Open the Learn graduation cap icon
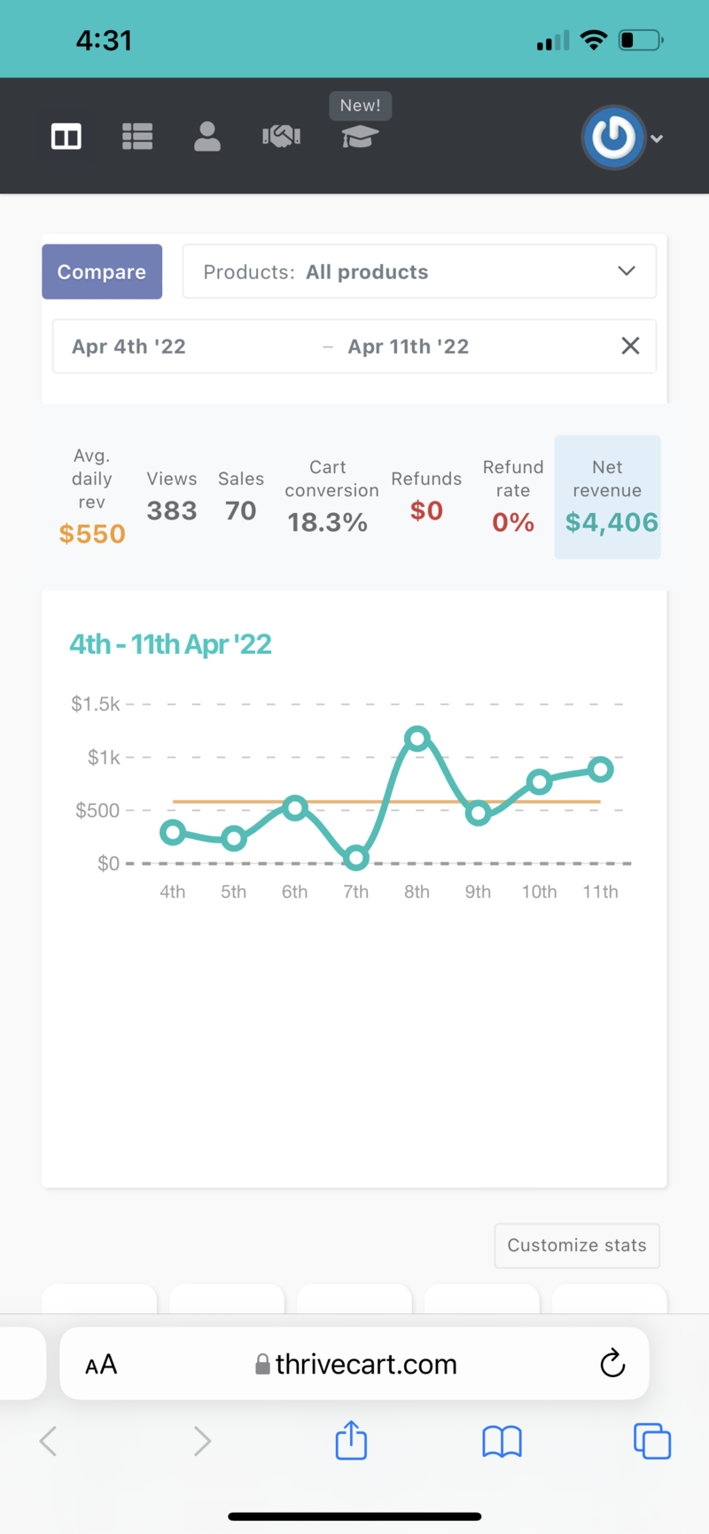 pos(360,136)
